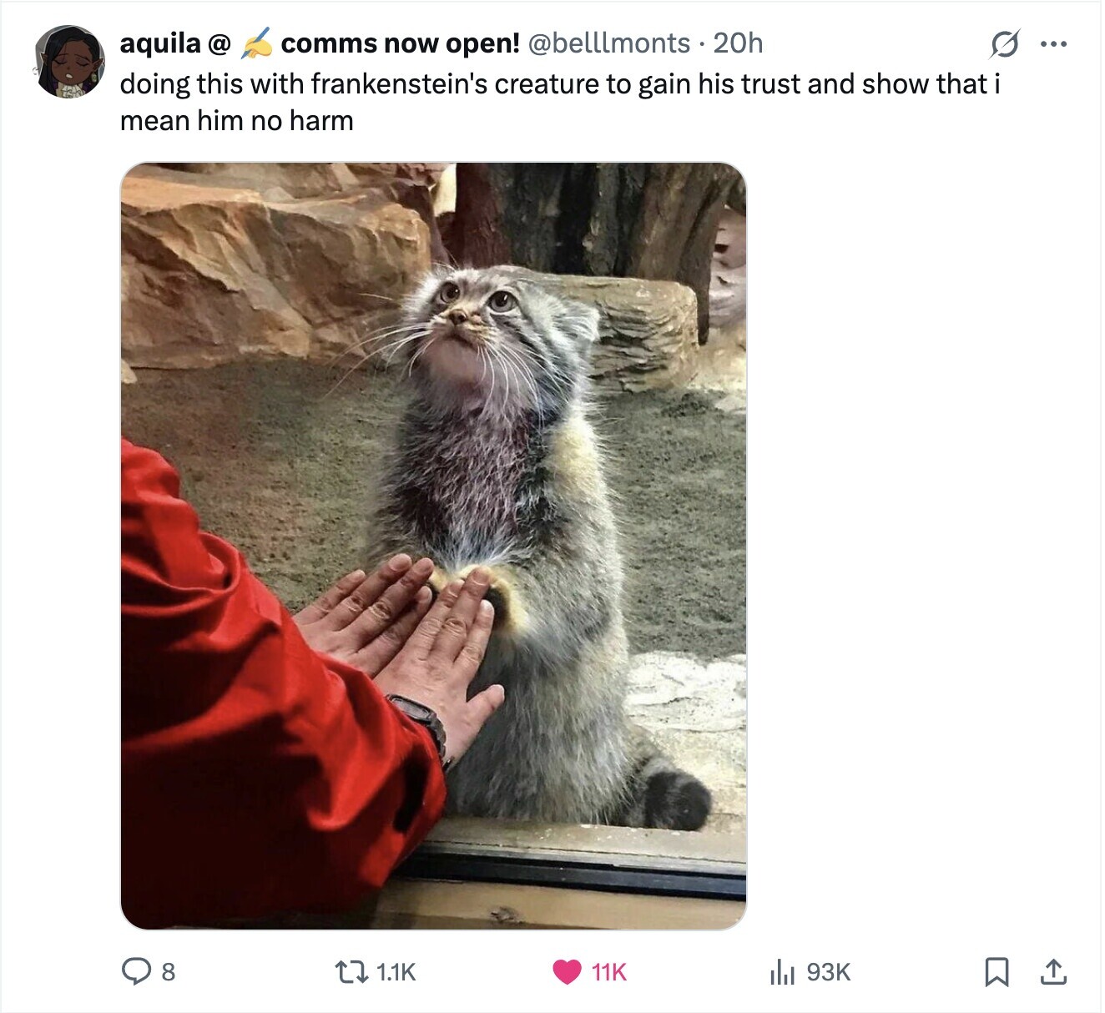Click the 1.1K reposts count
This screenshot has width=1105, height=1013.
point(396,972)
